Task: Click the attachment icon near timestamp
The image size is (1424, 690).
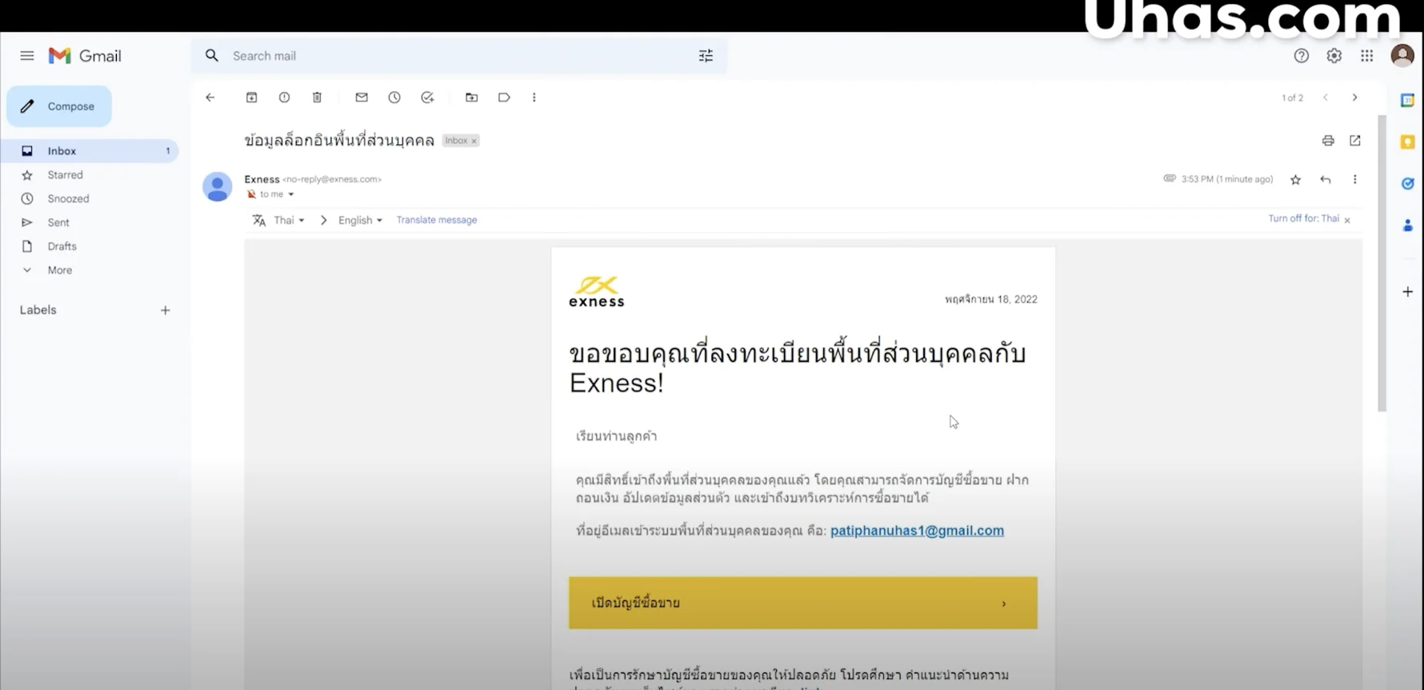Action: point(1170,179)
